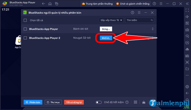Click the cursor lock icon in sidebar
Image resolution: width=191 pixels, height=110 pixels.
pyautogui.click(x=187, y=23)
